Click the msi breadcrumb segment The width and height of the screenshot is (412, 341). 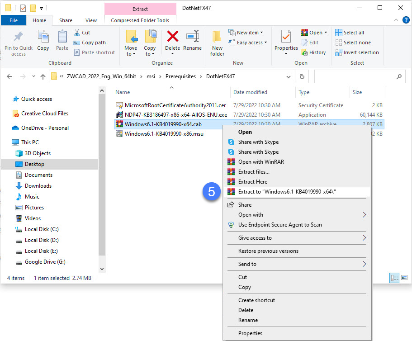point(151,76)
